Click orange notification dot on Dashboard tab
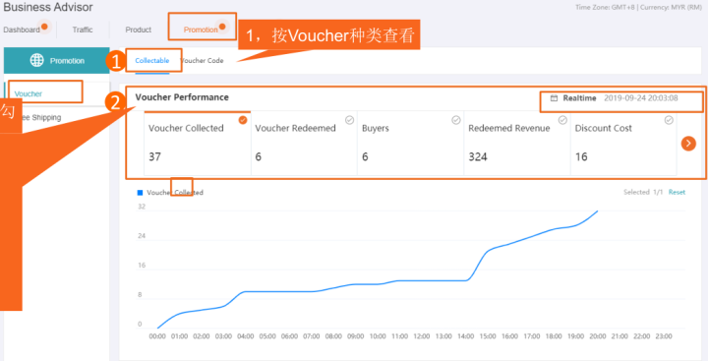This screenshot has height=361, width=708. (44, 27)
